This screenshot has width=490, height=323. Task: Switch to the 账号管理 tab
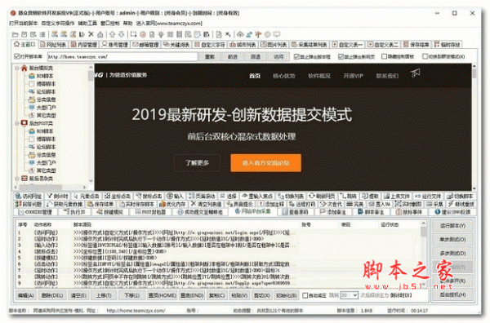[x=114, y=45]
